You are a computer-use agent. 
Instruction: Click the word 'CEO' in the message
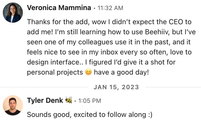[x=167, y=21]
